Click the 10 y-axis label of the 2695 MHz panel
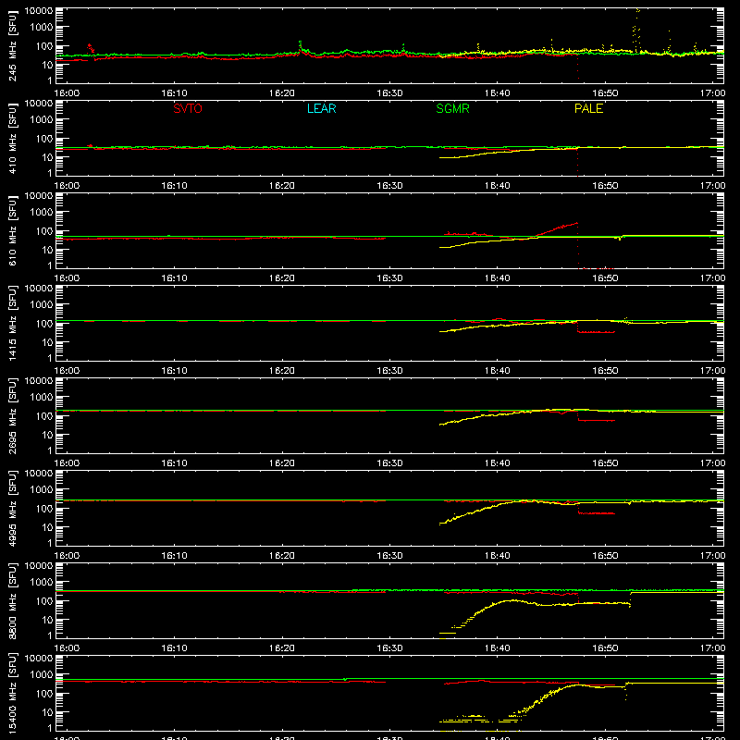 click(x=47, y=435)
